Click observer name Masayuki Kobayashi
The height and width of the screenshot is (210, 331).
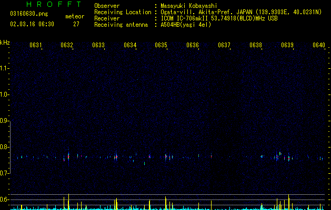click(x=189, y=6)
